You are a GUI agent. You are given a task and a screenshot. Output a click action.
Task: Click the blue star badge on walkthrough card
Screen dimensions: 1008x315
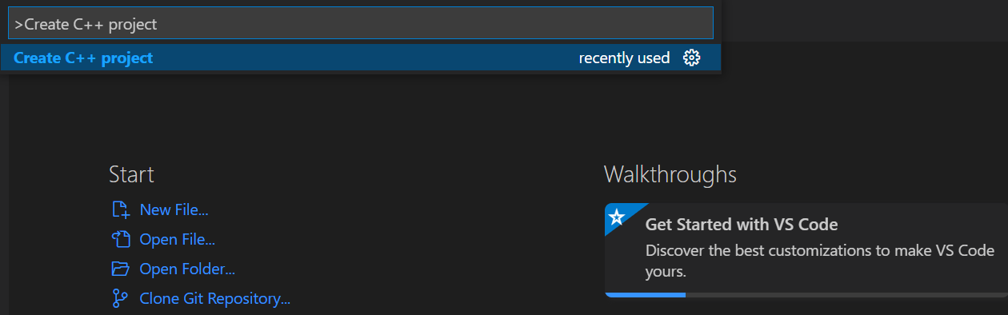click(616, 217)
